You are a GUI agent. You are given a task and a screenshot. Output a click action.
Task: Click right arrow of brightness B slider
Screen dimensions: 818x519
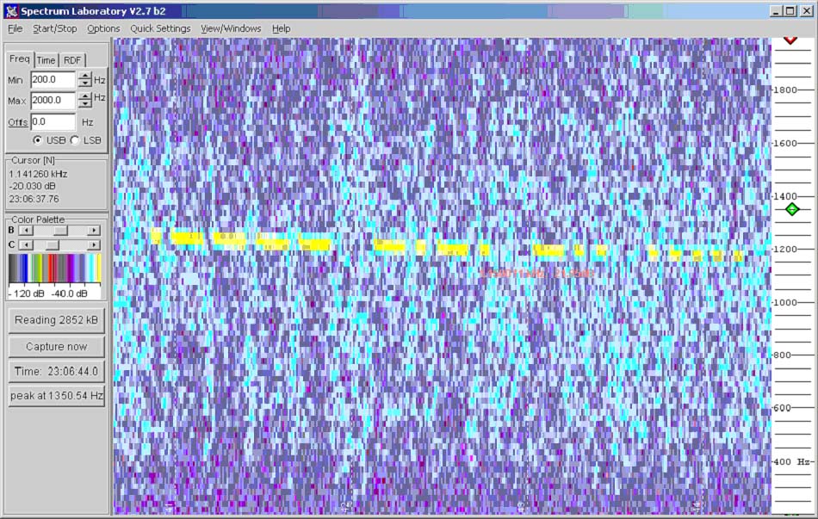point(94,231)
